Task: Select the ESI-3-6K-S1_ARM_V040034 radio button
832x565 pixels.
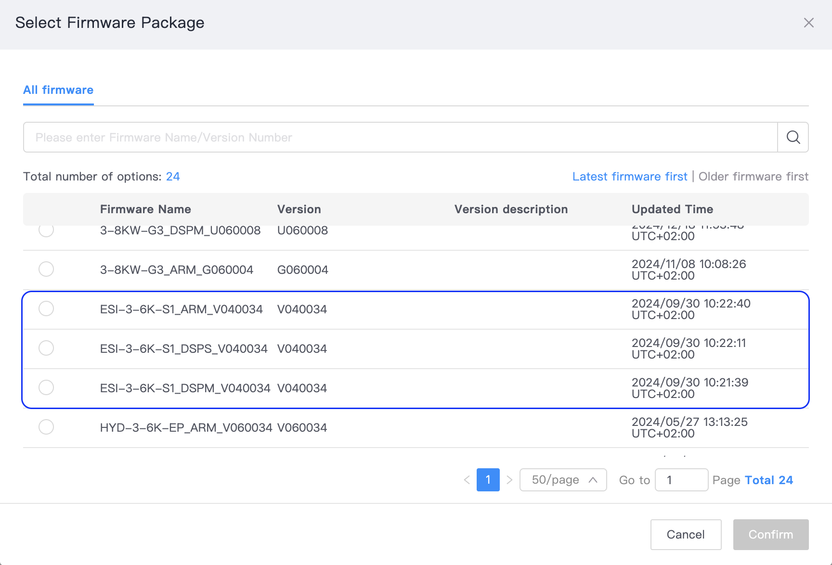Action: click(46, 308)
